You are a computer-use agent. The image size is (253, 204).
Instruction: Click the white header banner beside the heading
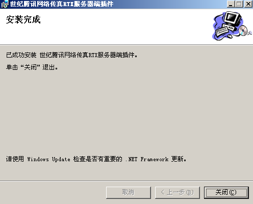[x=126, y=27]
